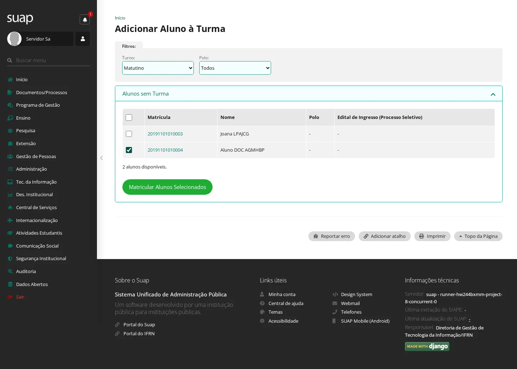The image size is (517, 369).
Task: Open the Design System footer link
Action: [357, 294]
